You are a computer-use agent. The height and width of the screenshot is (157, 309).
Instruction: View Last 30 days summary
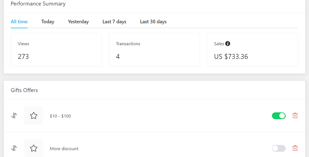153,22
